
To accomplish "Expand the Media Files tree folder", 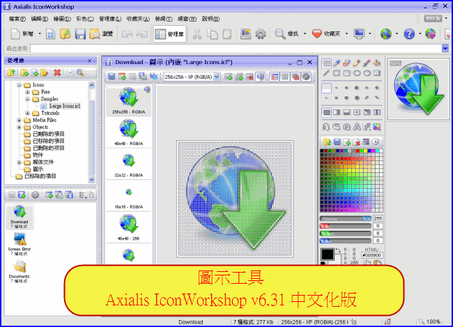I will [19, 120].
